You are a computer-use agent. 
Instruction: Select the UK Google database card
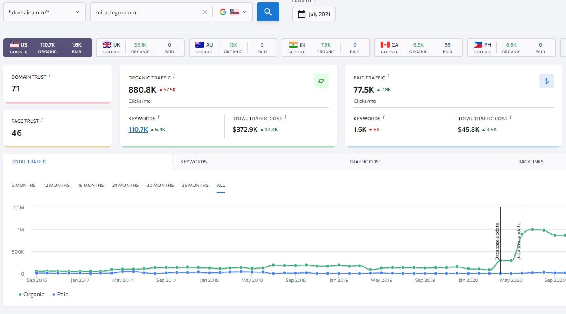click(x=140, y=48)
